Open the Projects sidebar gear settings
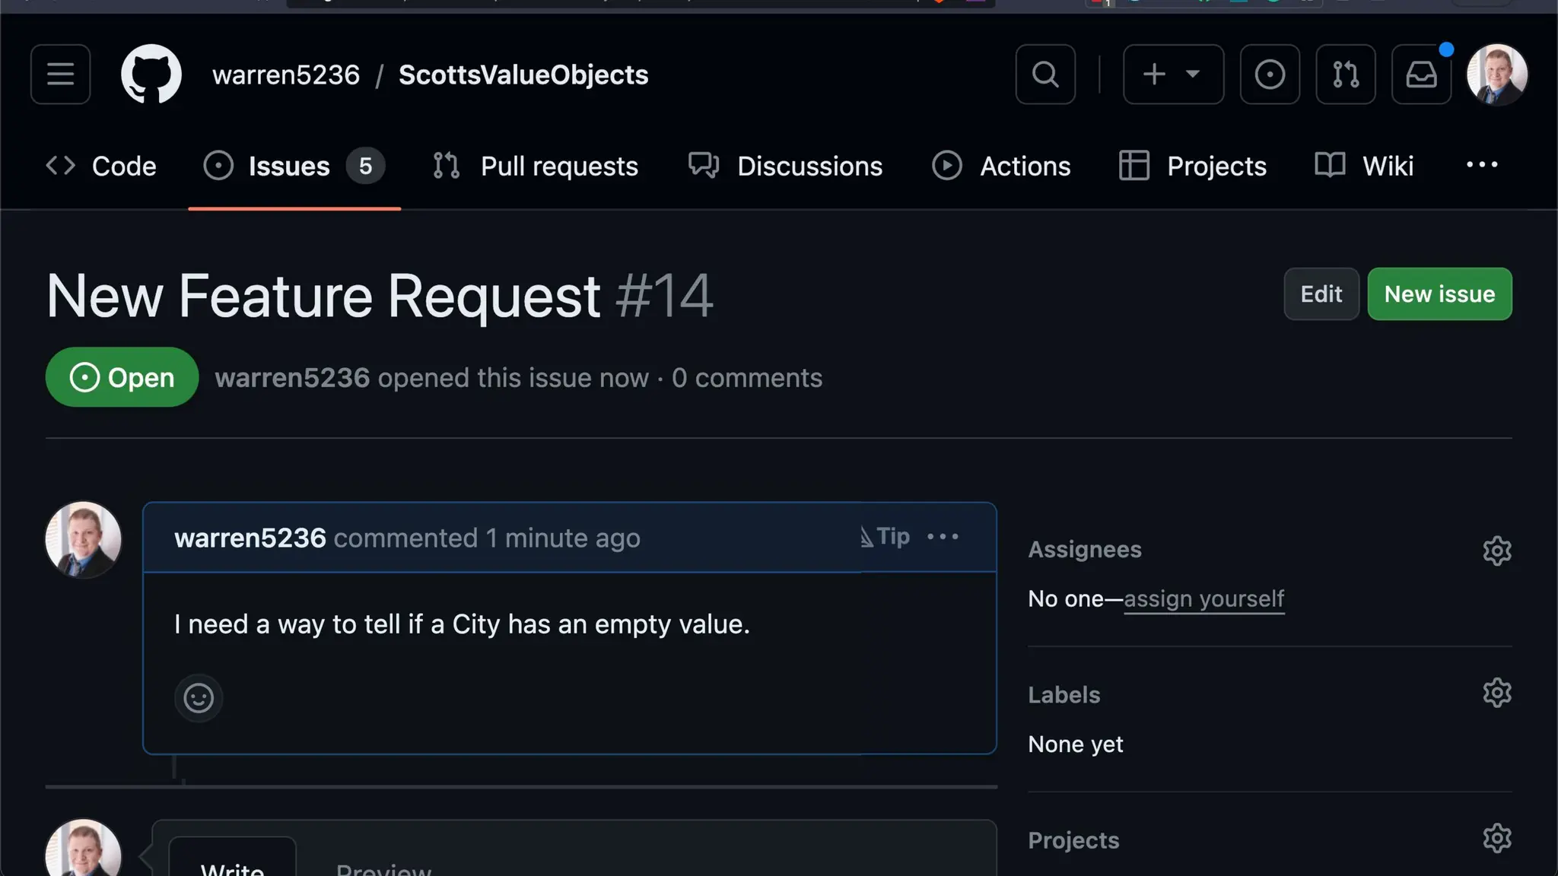Image resolution: width=1558 pixels, height=876 pixels. (x=1496, y=839)
